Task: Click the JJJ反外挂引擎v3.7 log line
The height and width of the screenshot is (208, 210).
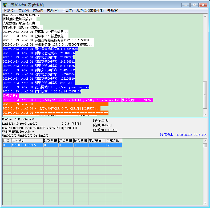Action: (51, 108)
